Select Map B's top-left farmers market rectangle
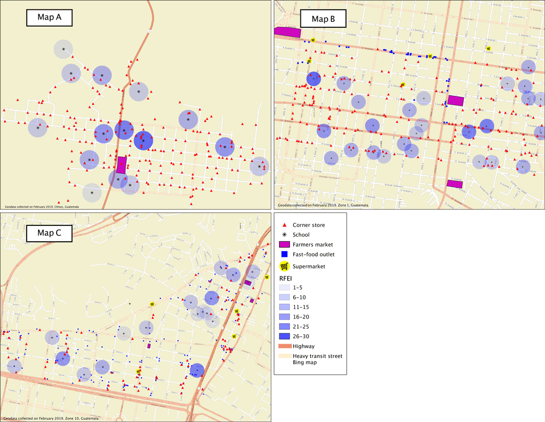The height and width of the screenshot is (422, 545). [x=287, y=32]
